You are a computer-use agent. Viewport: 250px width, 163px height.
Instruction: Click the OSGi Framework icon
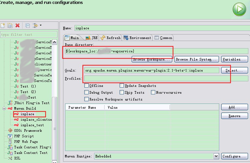pos(10,130)
